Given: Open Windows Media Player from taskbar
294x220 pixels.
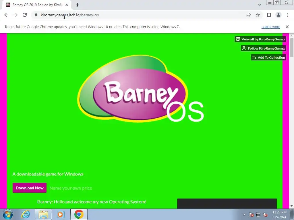Looking at the screenshot, I should [x=61, y=214].
